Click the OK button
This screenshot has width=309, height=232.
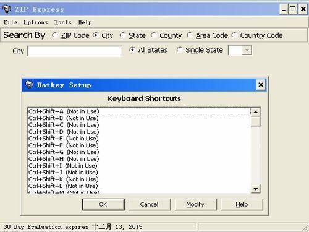pos(103,204)
